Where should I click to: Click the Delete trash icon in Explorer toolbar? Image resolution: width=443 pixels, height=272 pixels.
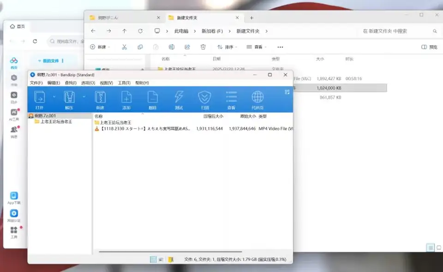[x=203, y=47]
